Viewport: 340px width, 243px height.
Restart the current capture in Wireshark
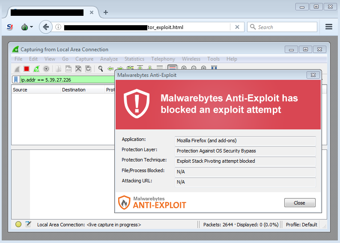click(36, 69)
